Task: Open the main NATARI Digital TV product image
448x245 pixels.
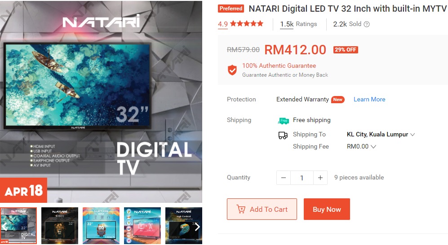Action: tap(101, 101)
